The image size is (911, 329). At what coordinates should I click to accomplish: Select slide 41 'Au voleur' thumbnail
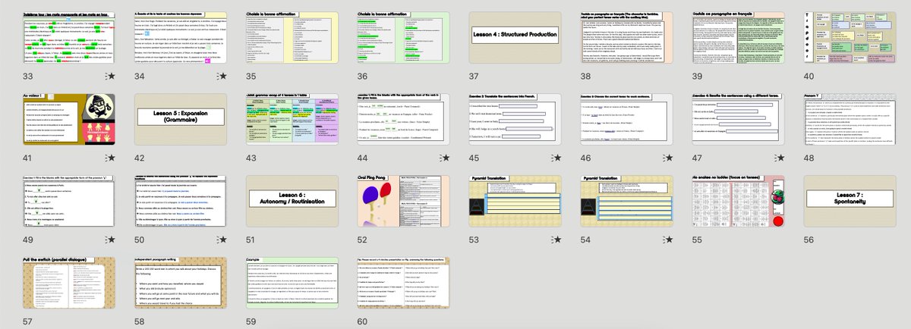point(69,120)
